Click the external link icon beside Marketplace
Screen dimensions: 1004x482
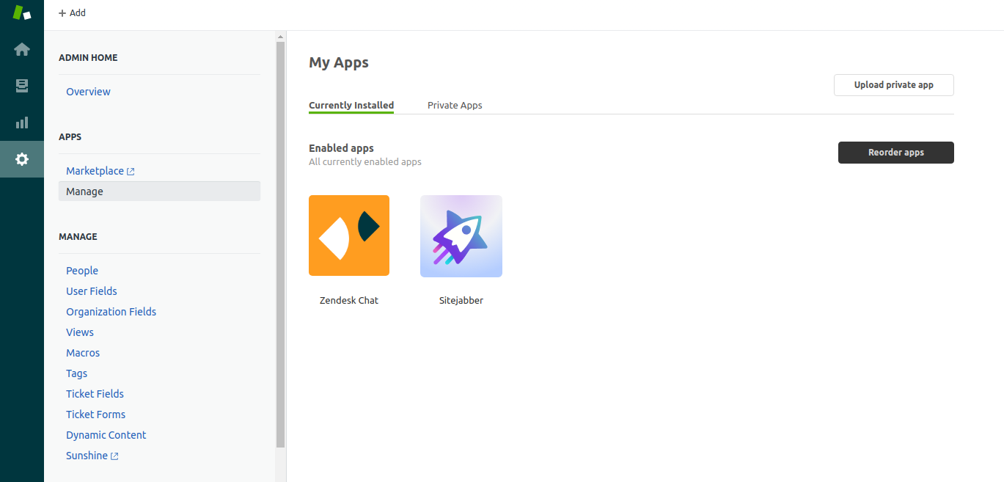point(131,172)
